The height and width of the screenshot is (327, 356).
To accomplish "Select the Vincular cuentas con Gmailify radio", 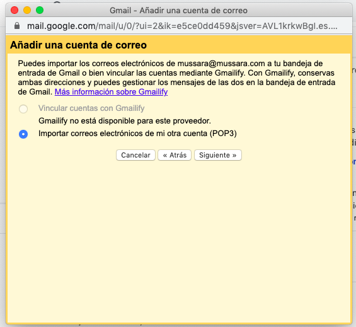I will [23, 109].
